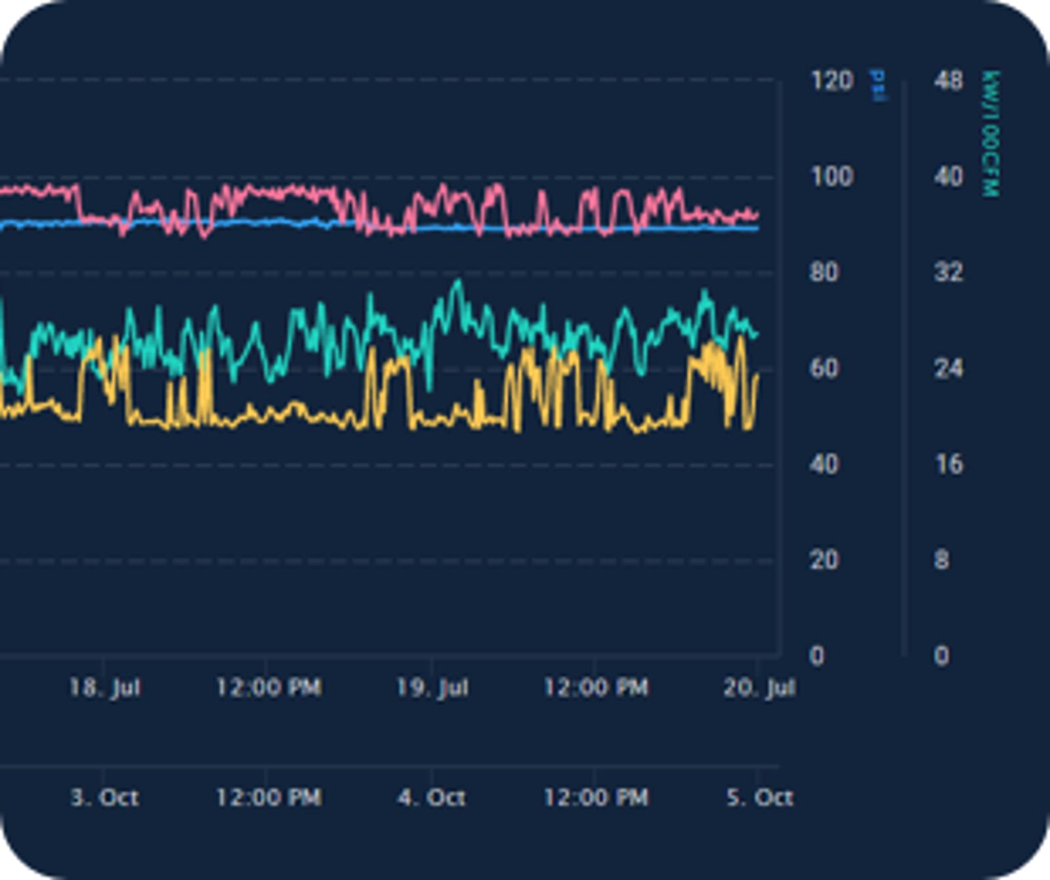Viewport: 1050px width, 880px height.
Task: Click the '19. Jul' date label
Action: click(432, 688)
